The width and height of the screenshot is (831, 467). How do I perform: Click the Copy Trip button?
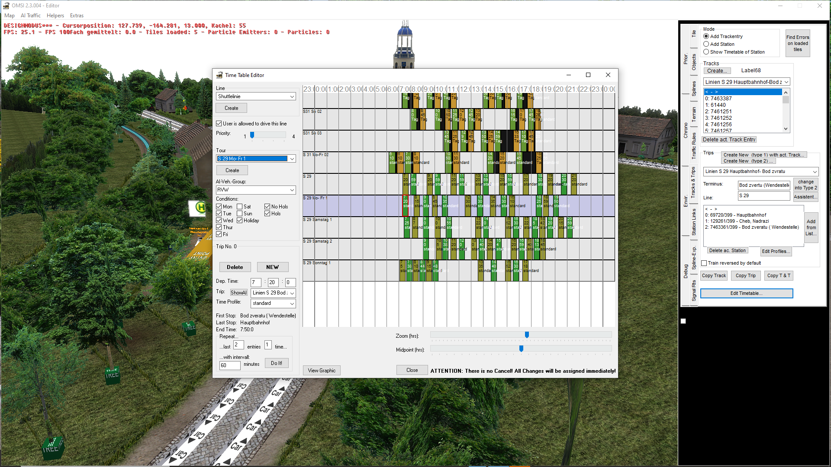(x=745, y=275)
